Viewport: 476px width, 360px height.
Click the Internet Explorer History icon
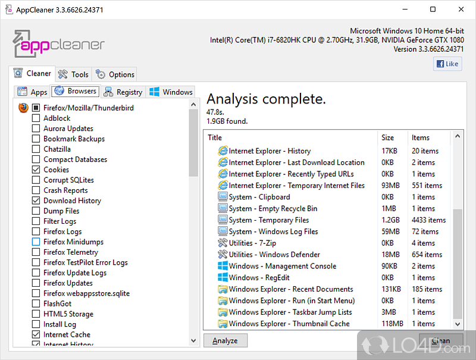click(223, 151)
